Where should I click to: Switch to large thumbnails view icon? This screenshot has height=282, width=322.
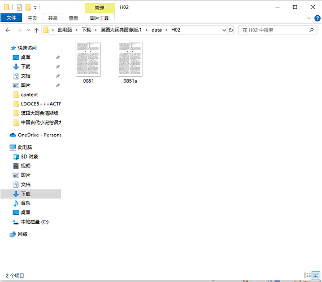point(316,275)
